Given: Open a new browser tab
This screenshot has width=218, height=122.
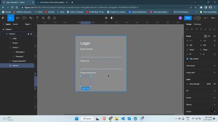Looking at the screenshot, I should pyautogui.click(x=72, y=2).
